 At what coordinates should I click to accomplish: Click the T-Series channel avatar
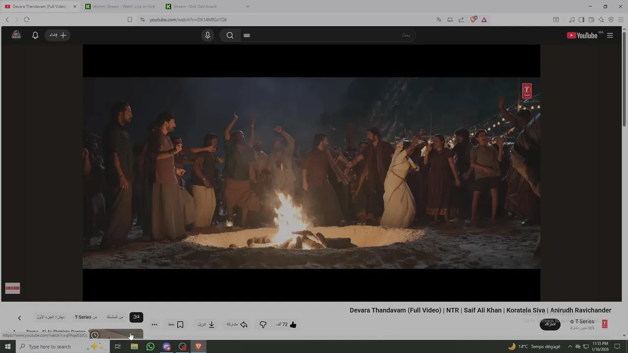[x=604, y=324]
